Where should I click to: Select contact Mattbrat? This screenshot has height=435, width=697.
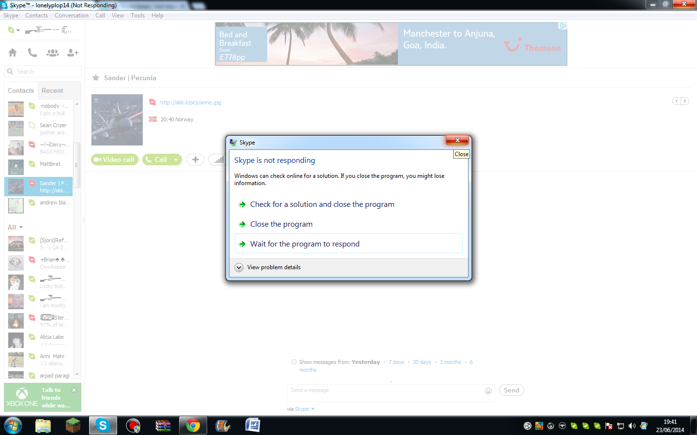[x=39, y=167]
